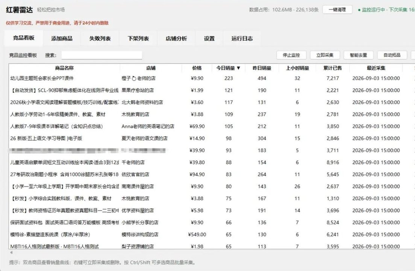Click shop 橙子老师的店

tap(138, 78)
